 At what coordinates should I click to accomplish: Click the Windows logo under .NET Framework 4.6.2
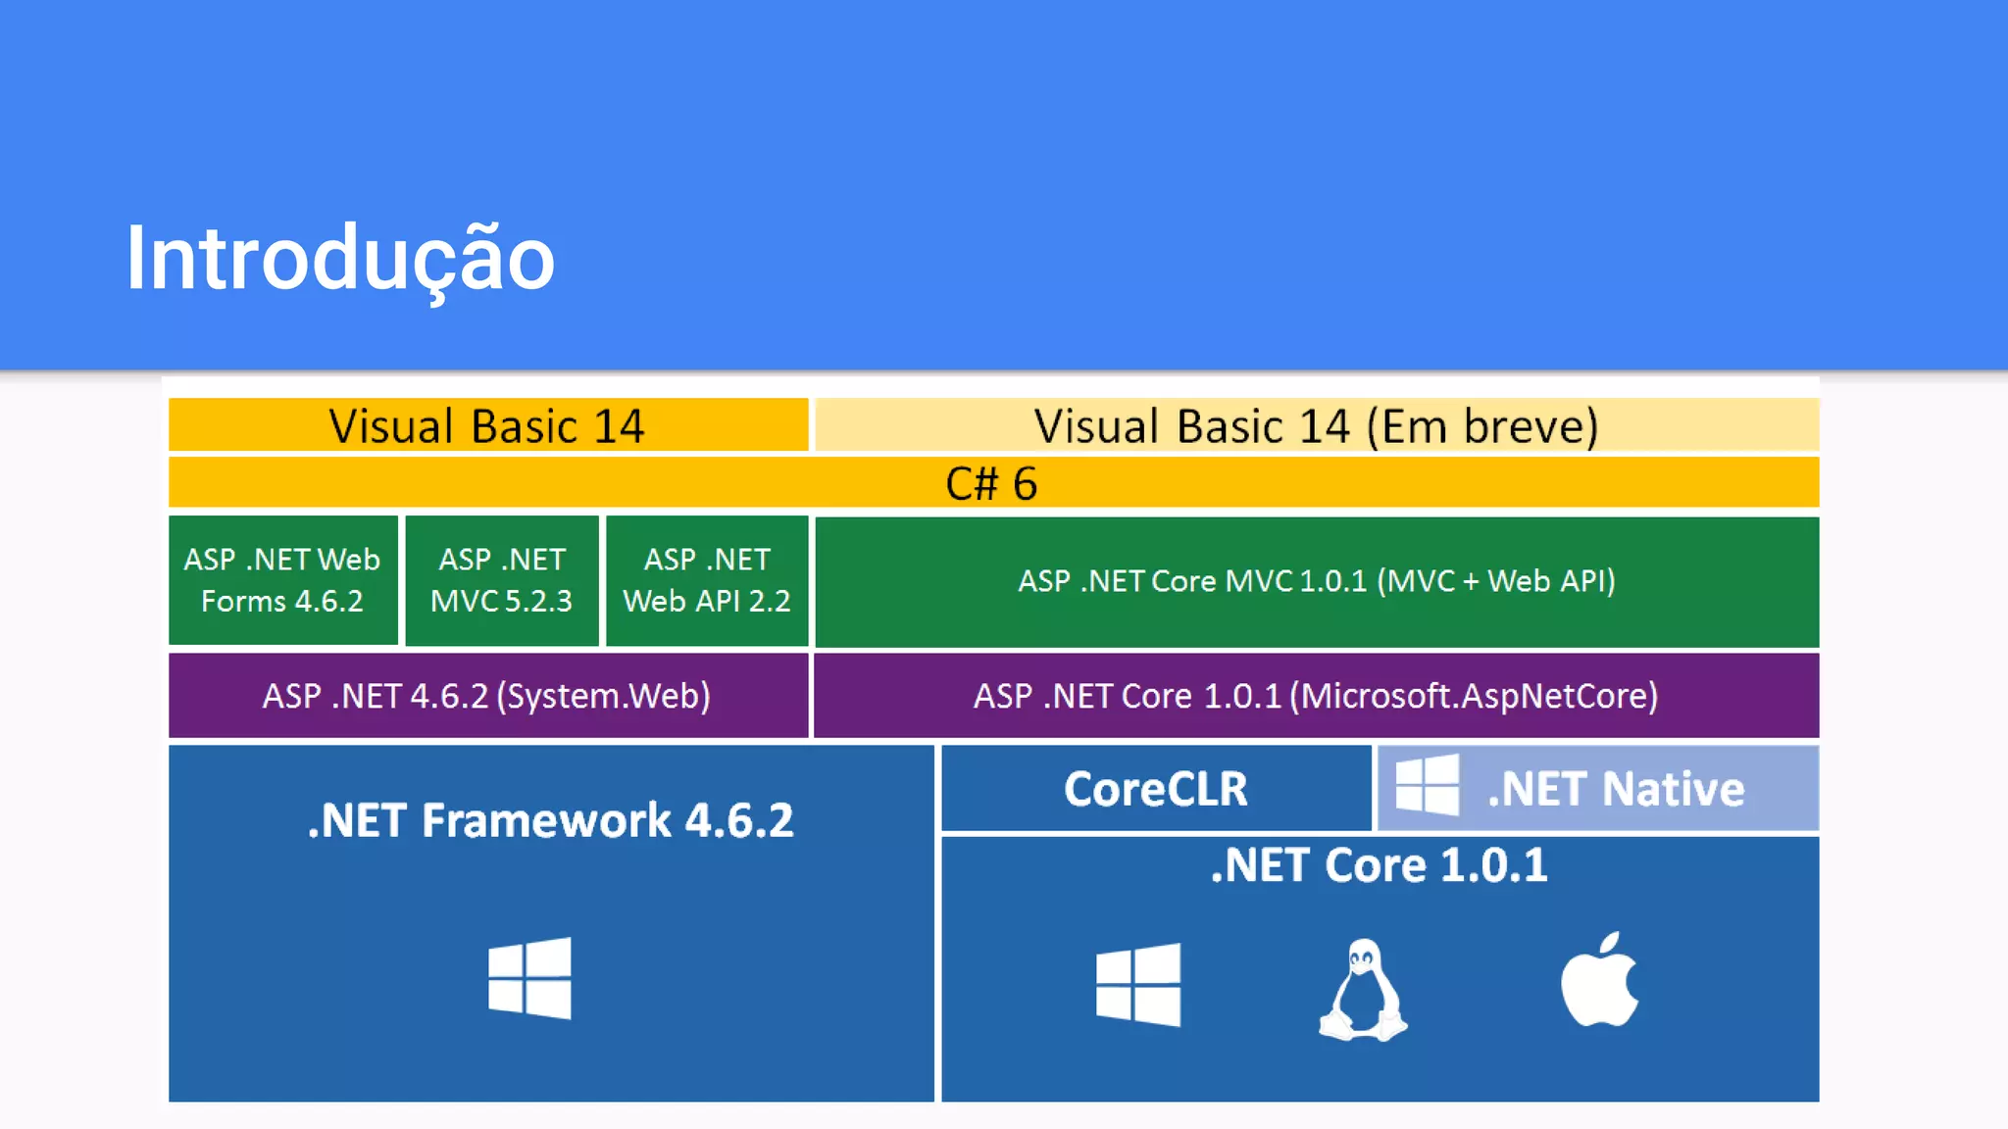(529, 978)
